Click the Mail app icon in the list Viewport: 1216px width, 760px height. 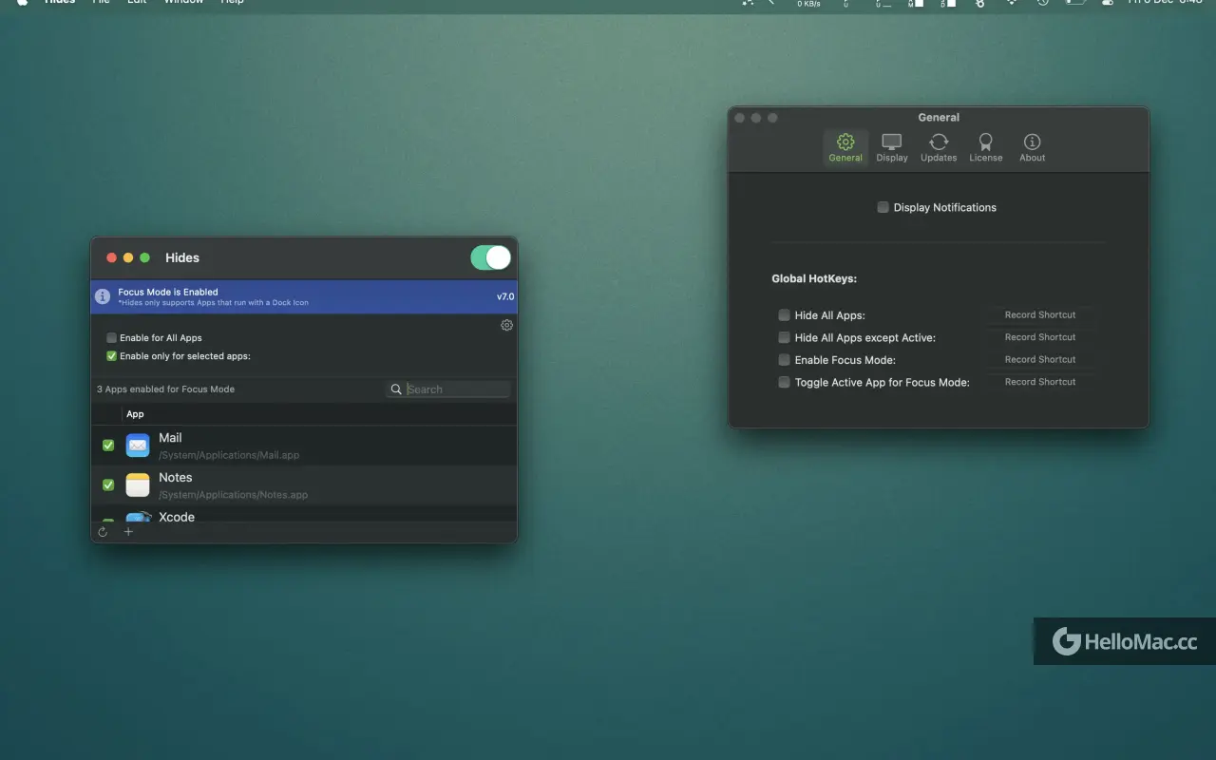pyautogui.click(x=138, y=445)
